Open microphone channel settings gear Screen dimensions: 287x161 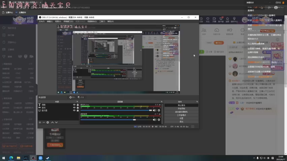coord(159,110)
